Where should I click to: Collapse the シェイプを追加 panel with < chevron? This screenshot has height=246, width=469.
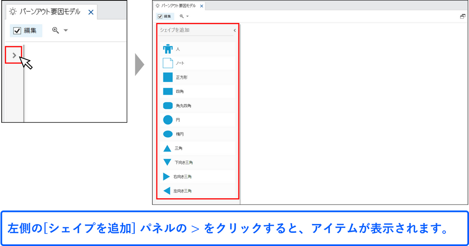click(234, 30)
